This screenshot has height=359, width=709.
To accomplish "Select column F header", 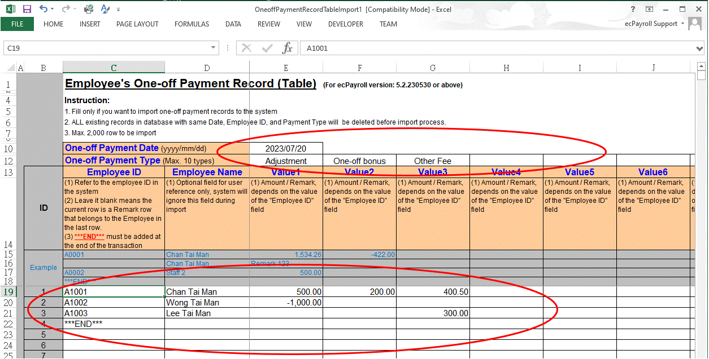I will [x=359, y=68].
